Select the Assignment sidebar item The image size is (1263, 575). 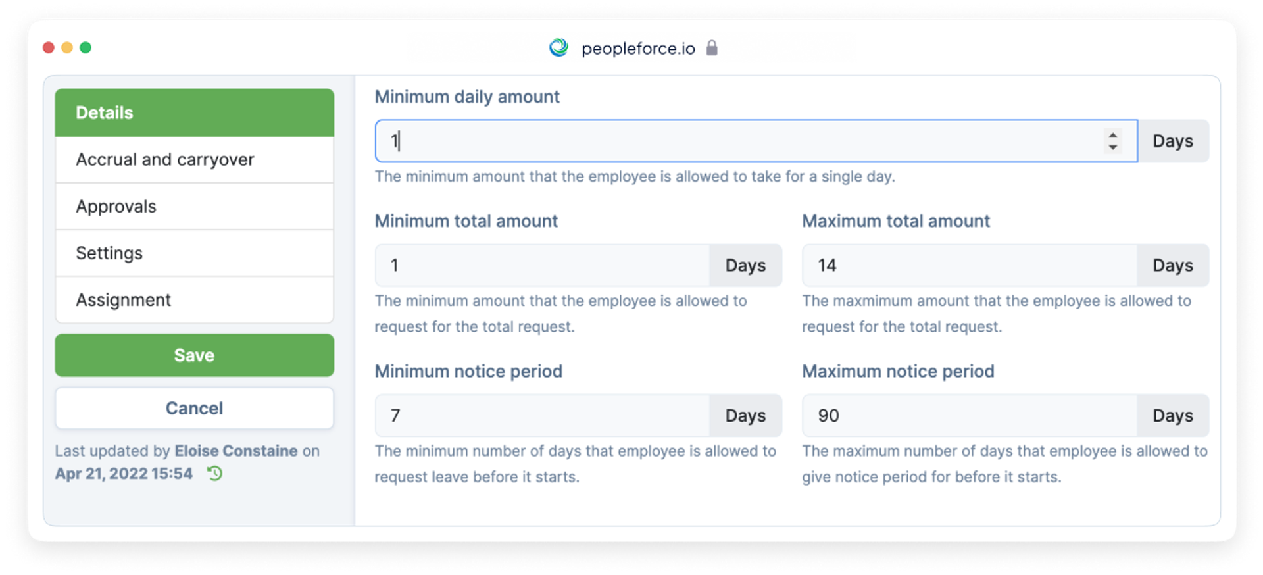pyautogui.click(x=194, y=300)
